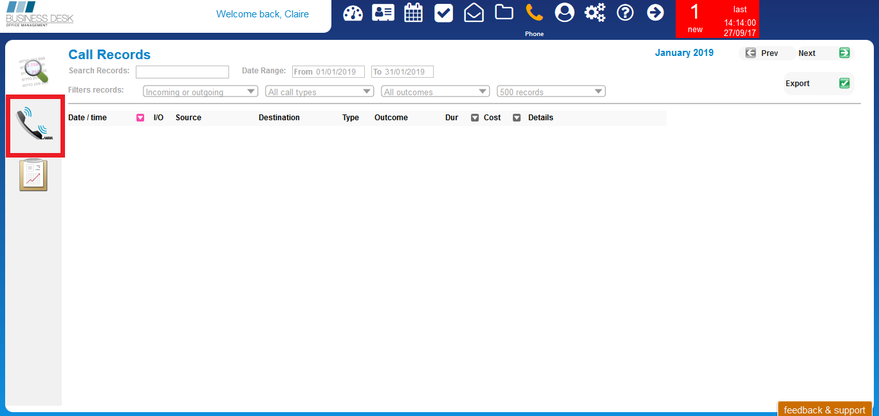
Task: Open the All outcomes dropdown
Action: [435, 91]
